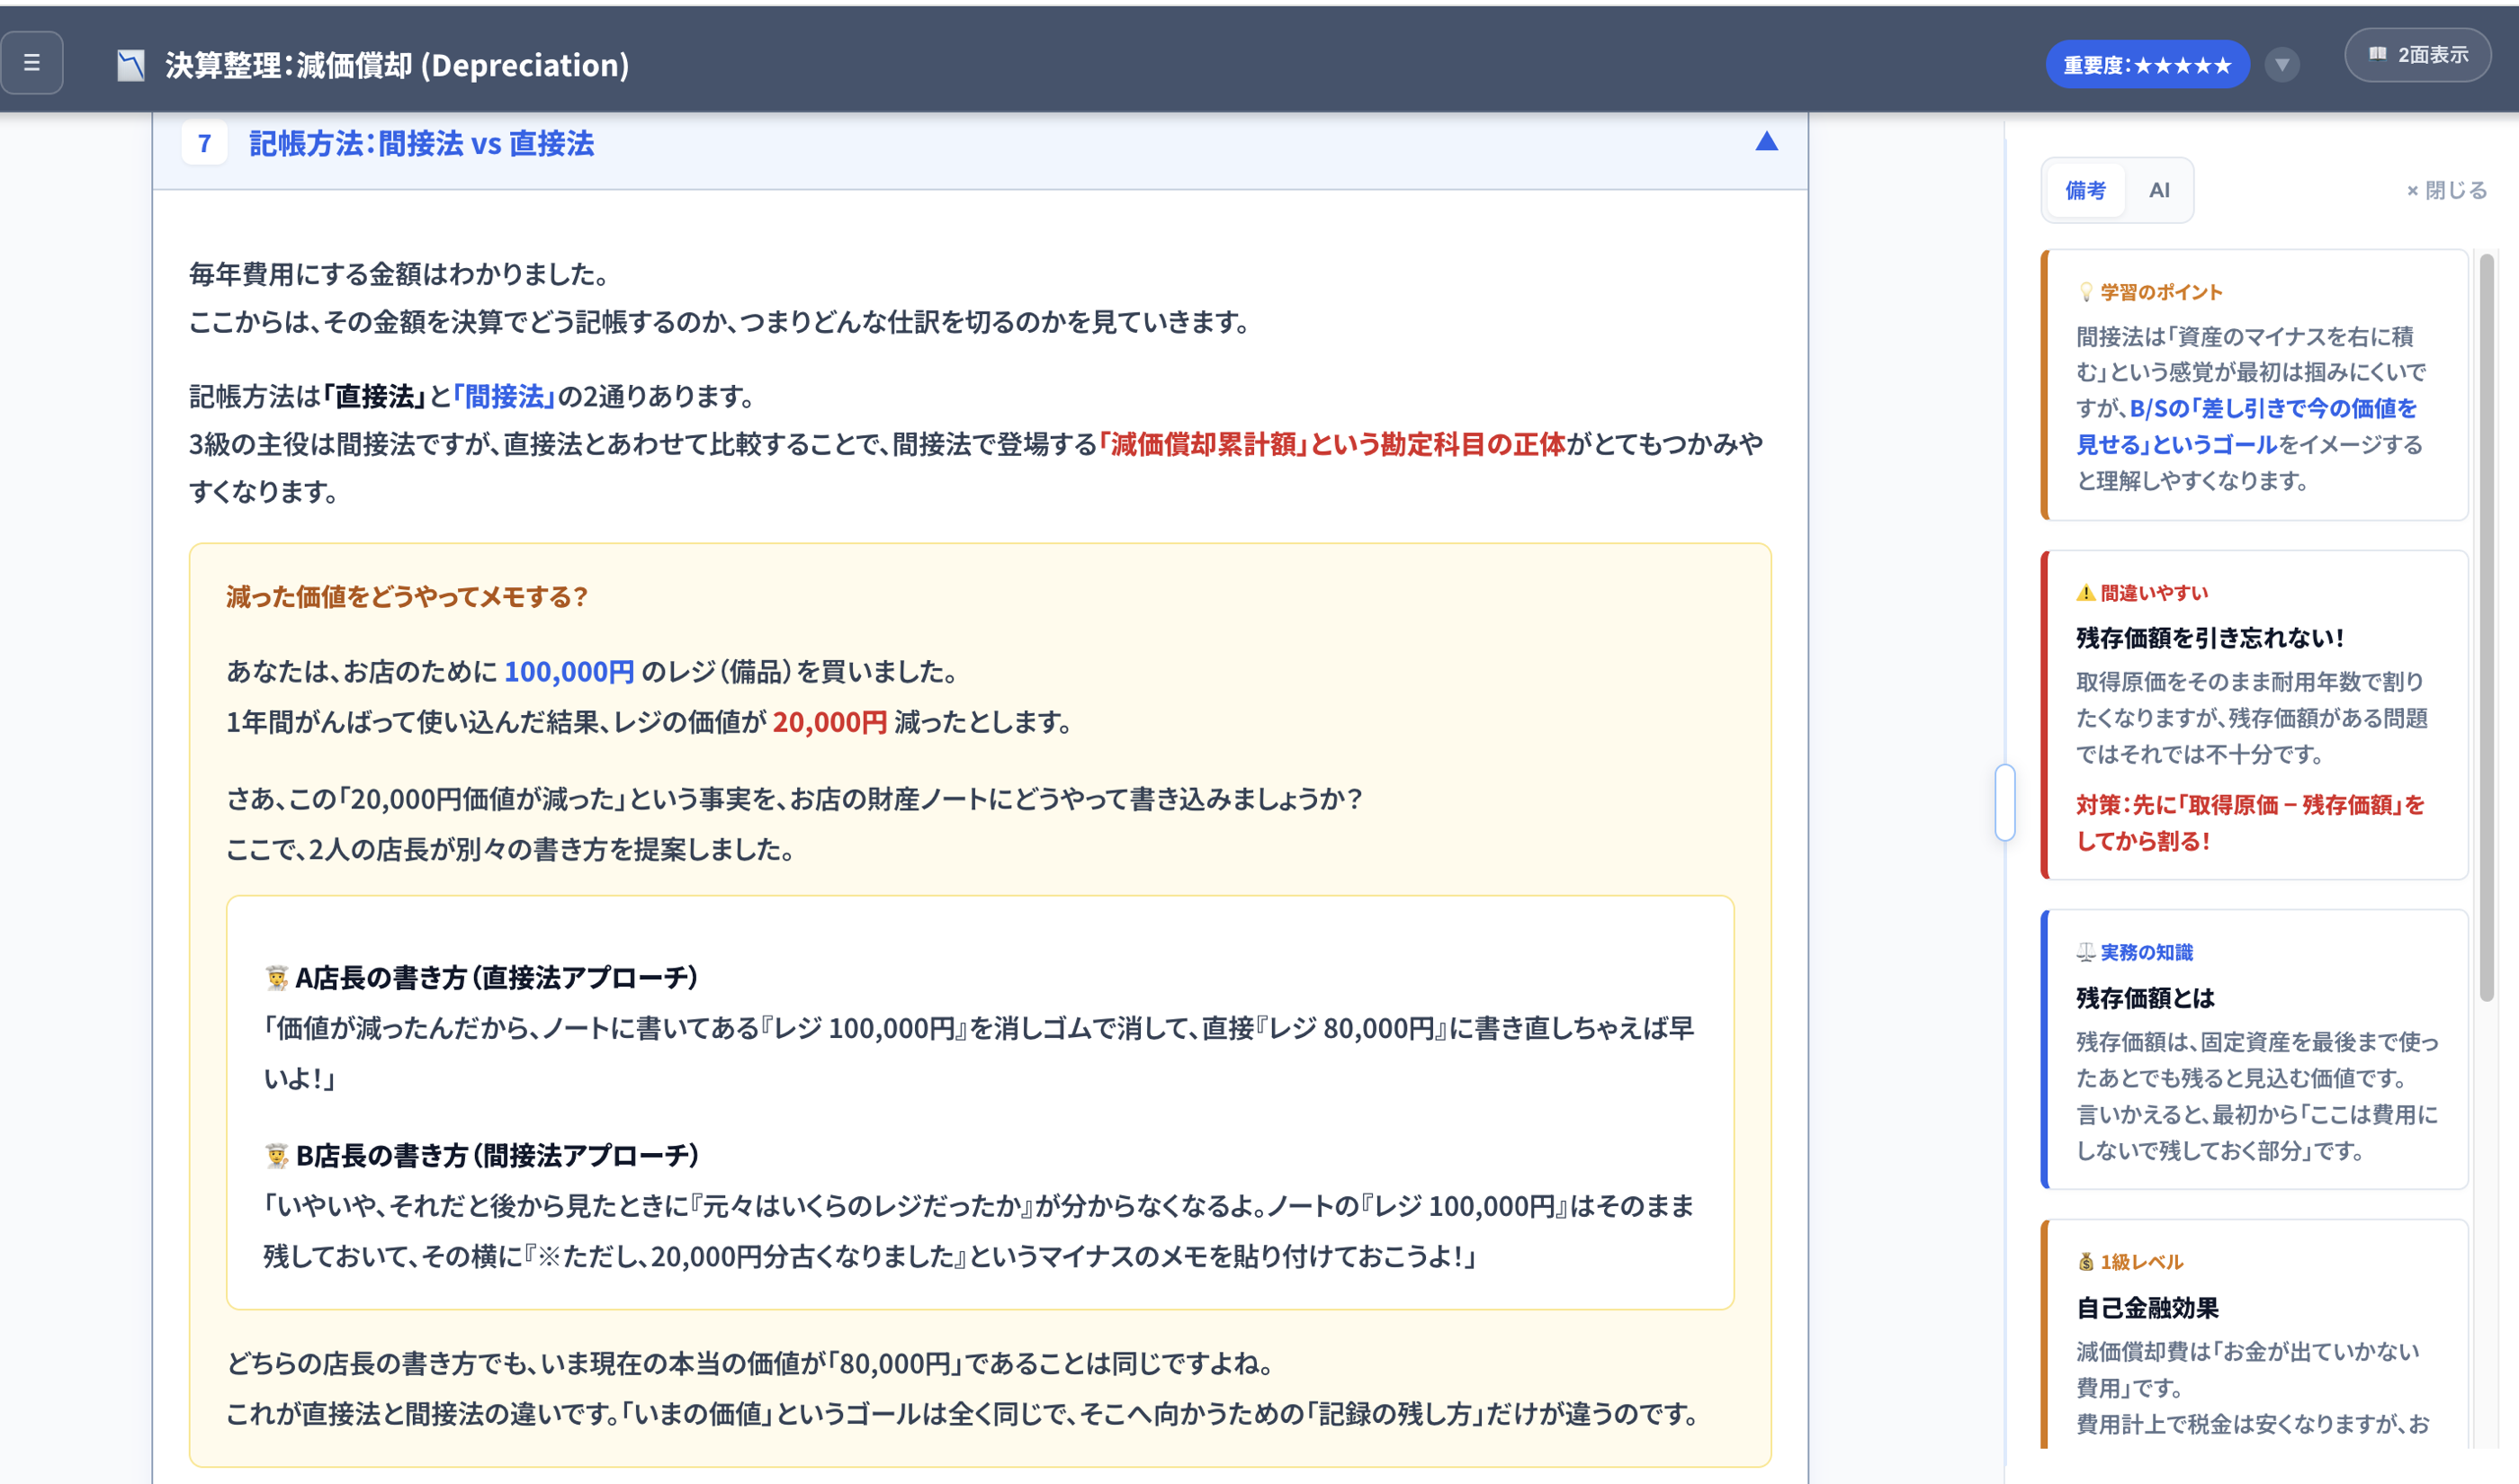Click the blue B/Sの「差し引きで今の価値を見せる」 text
The height and width of the screenshot is (1484, 2519).
tap(2246, 426)
